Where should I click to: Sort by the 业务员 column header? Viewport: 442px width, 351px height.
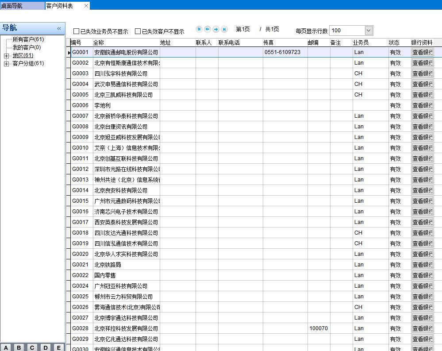(361, 42)
